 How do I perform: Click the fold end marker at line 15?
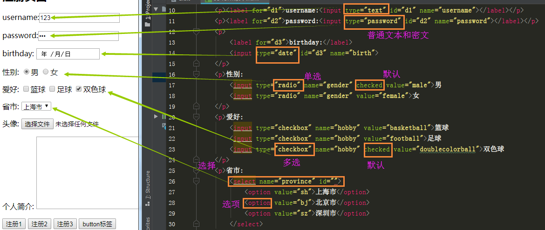coord(196,64)
